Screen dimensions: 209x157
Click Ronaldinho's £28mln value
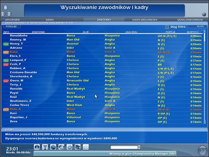pyautogui.click(x=196, y=36)
